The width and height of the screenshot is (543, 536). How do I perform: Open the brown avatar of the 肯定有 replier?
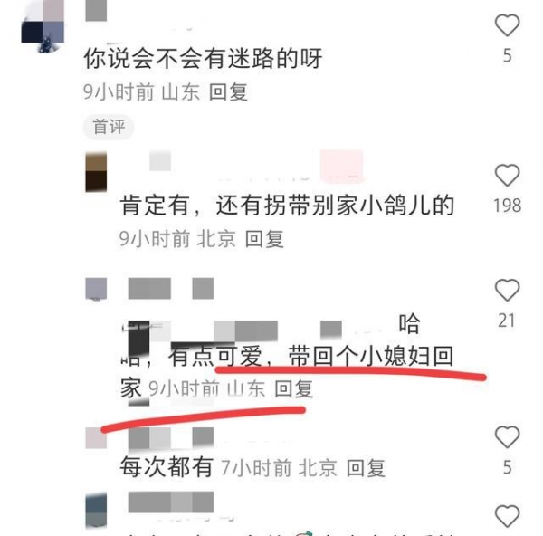coord(96,171)
